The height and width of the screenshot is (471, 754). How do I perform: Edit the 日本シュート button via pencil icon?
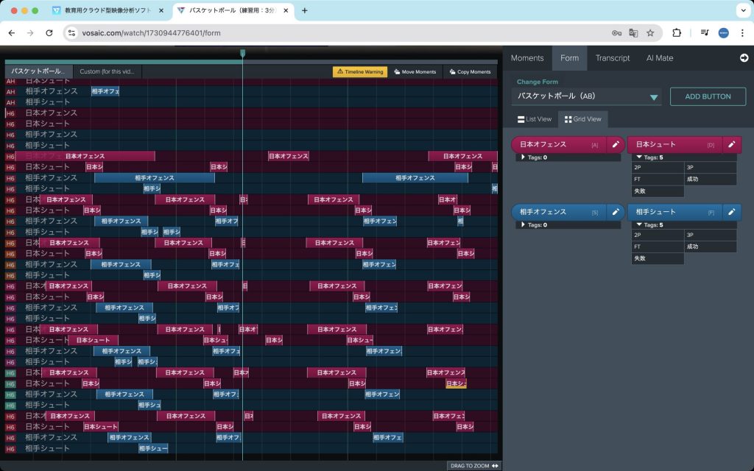[731, 145]
